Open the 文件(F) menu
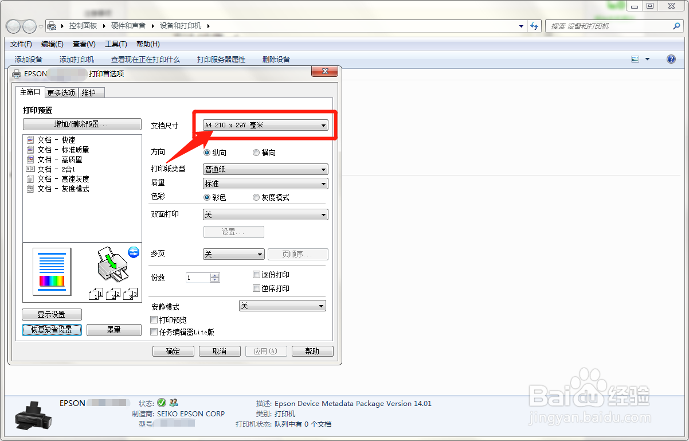Viewport: 689px width, 441px height. [21, 44]
